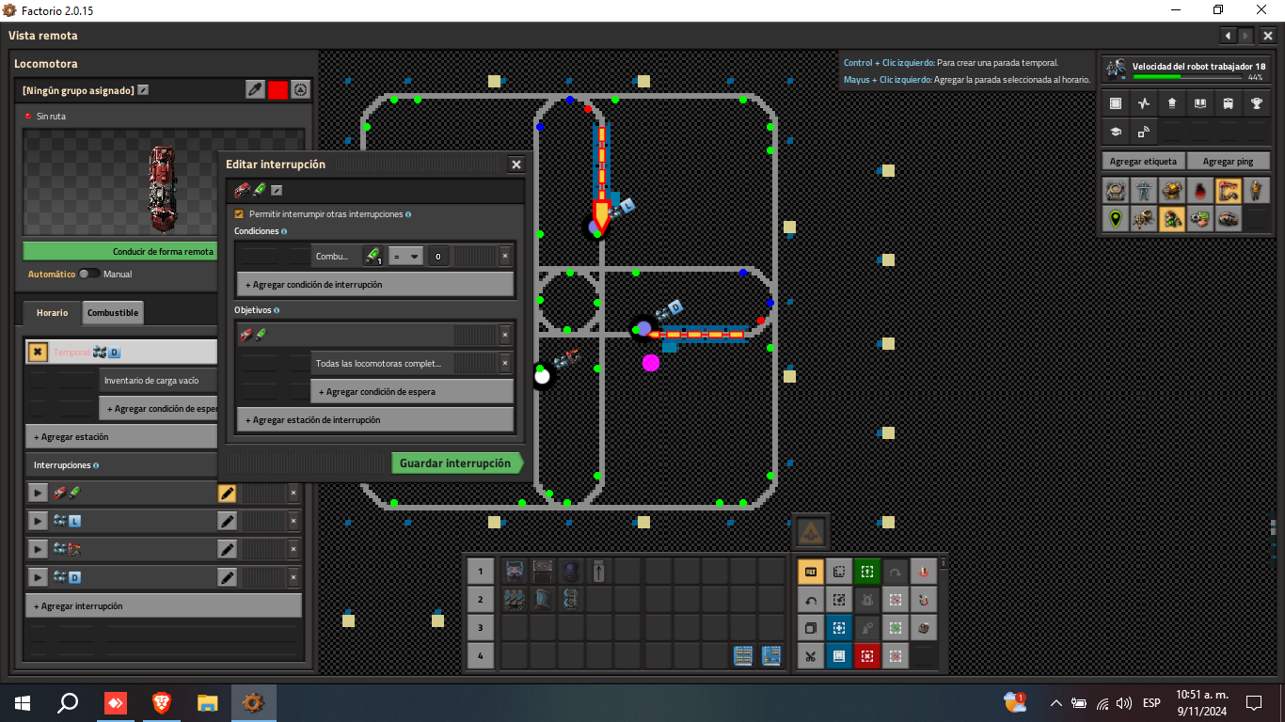
Task: Select the red deconstruction planner shortcut
Action: 867,655
